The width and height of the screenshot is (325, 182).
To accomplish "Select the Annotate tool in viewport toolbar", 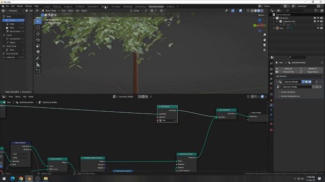I will [38, 59].
